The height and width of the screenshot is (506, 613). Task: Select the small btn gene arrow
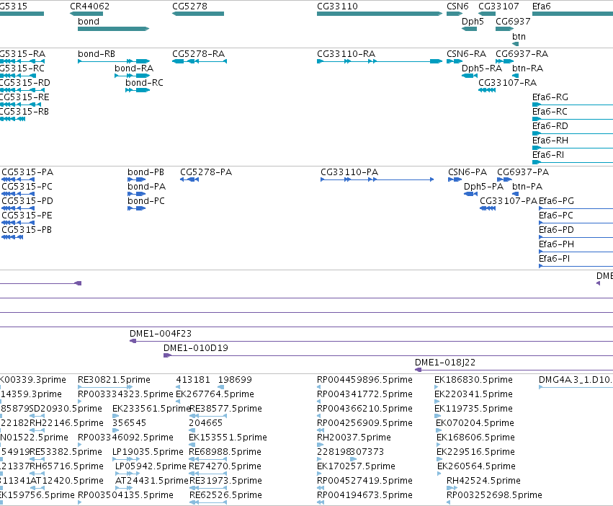tap(515, 44)
